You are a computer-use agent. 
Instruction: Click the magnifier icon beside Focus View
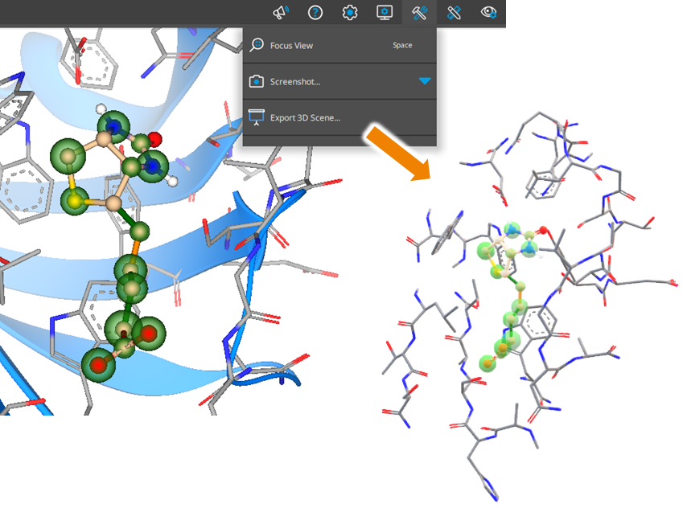pyautogui.click(x=257, y=45)
